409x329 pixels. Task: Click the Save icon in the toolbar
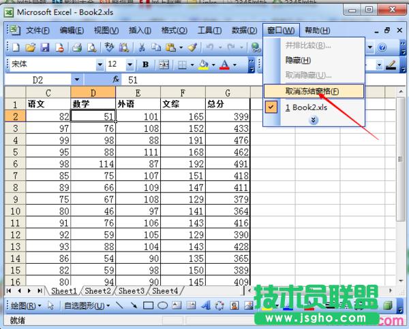tap(45, 48)
